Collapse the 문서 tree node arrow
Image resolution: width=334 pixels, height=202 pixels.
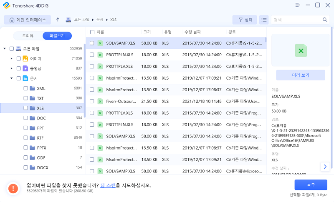coord(12,78)
